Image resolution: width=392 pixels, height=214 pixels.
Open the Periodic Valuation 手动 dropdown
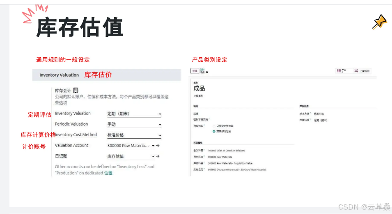[134, 124]
